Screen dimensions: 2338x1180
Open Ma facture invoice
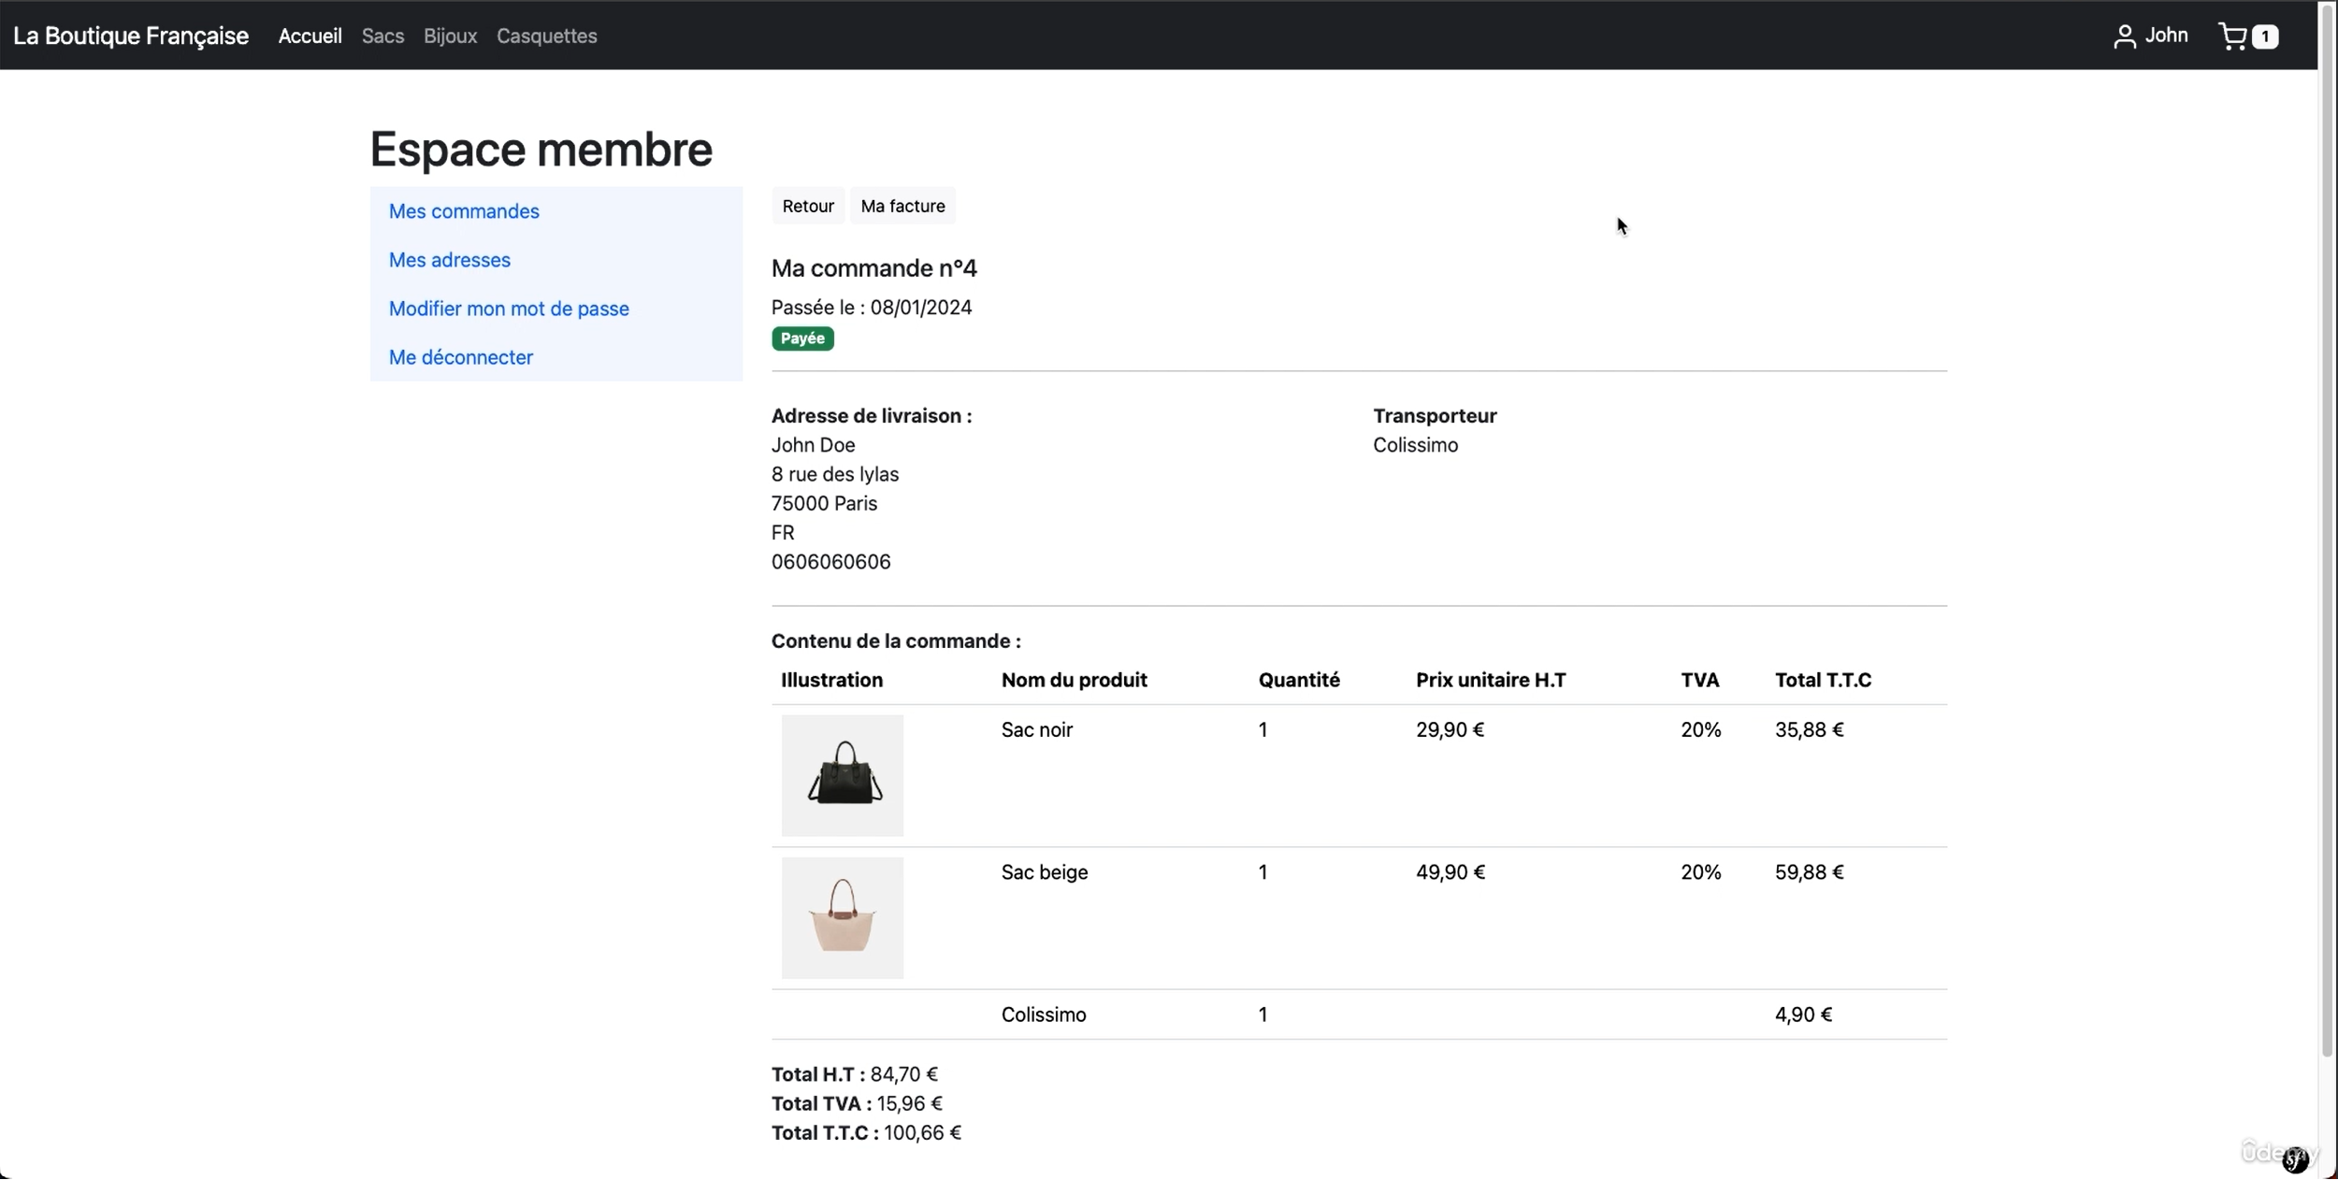pos(902,206)
